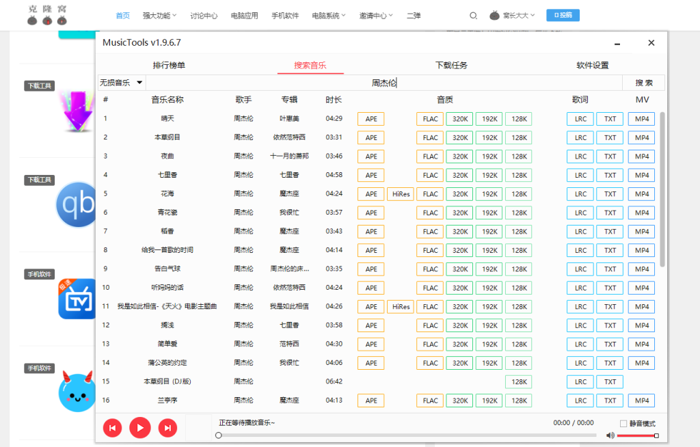Play the previous track button
The width and height of the screenshot is (700, 447).
(x=113, y=429)
